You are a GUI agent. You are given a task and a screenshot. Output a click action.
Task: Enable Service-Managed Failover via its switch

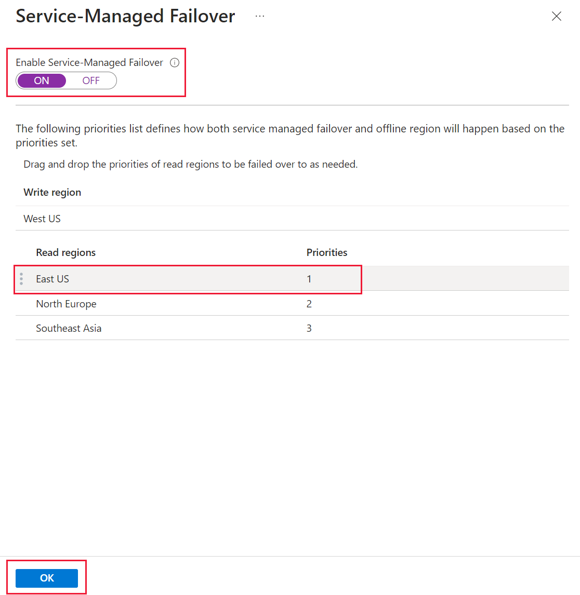(42, 80)
